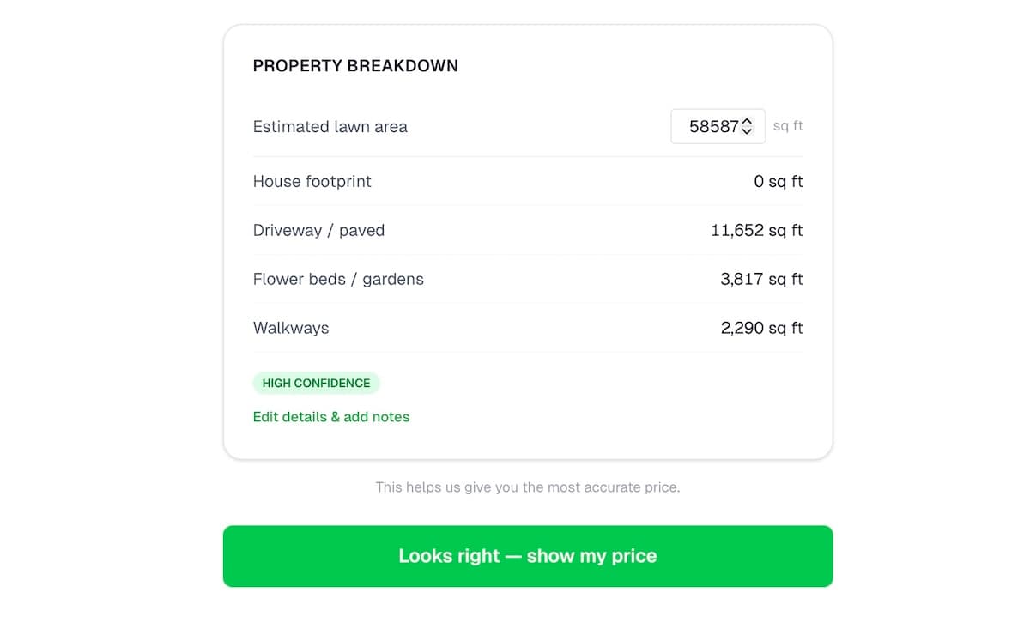Increase lawn area with the up stepper arrow
Screen dimensions: 1030x635
747,122
